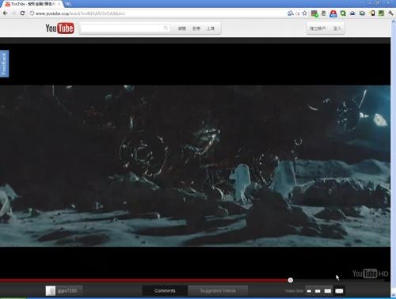Select the YouTube browser tab

coord(32,4)
